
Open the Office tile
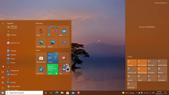(x=41, y=31)
